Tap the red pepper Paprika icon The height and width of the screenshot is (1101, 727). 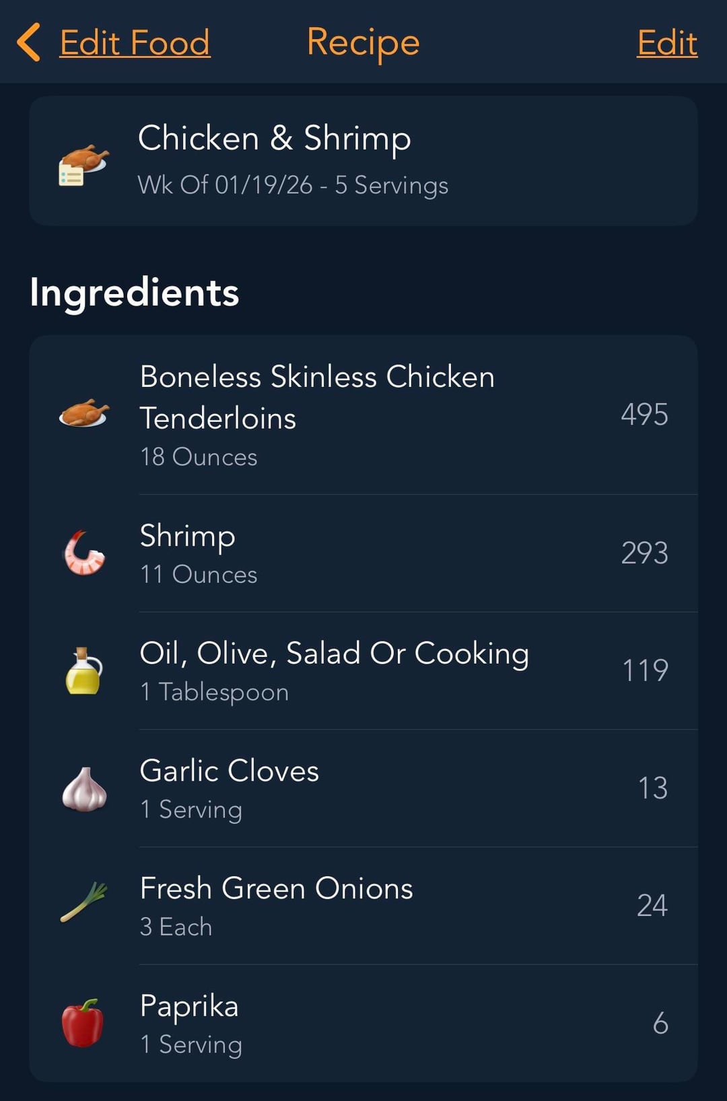83,1023
